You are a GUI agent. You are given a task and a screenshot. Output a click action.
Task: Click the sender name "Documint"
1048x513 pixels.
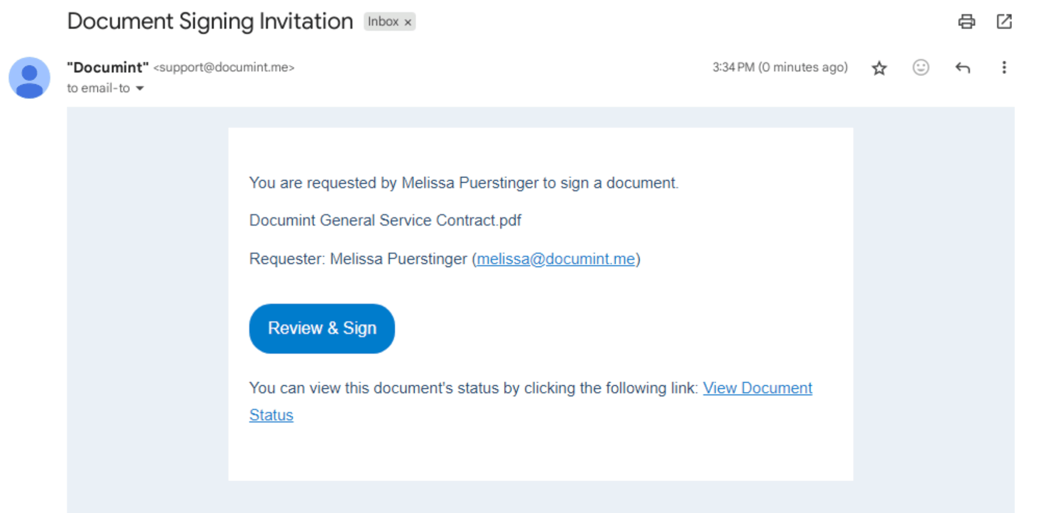(108, 68)
